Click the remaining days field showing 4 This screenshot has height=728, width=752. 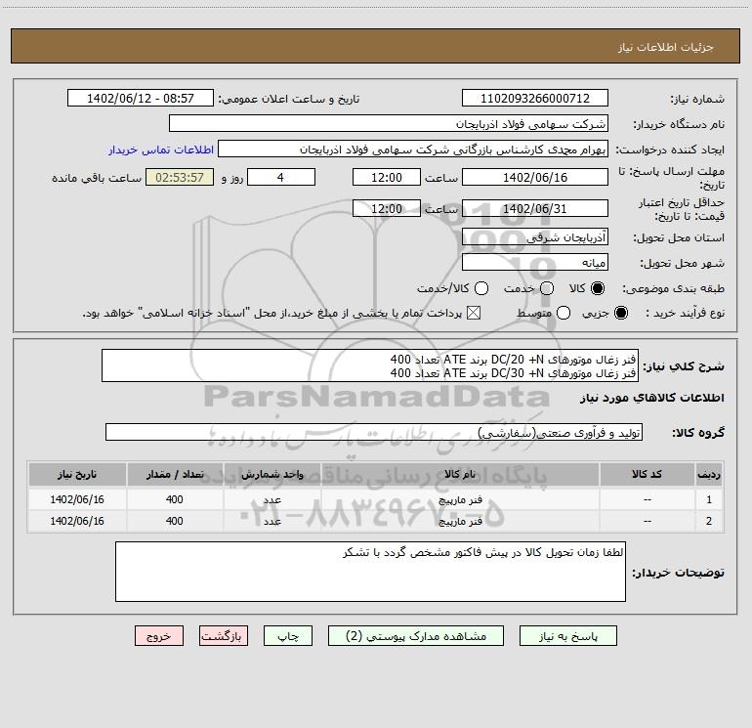coord(281,177)
